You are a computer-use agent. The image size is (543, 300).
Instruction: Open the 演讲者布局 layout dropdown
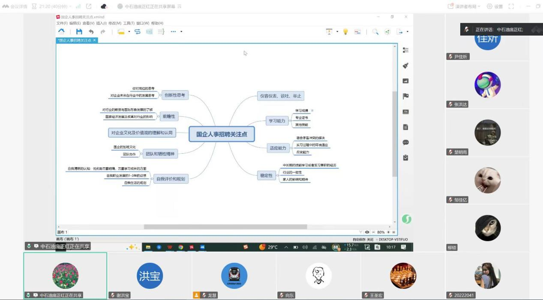point(464,6)
